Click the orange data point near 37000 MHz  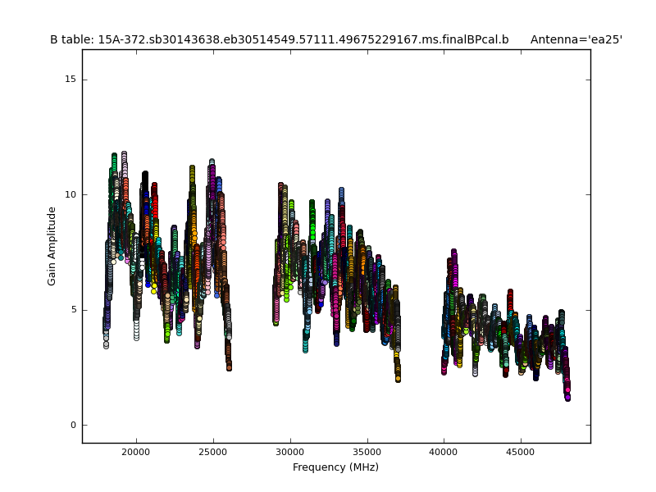coord(398,377)
